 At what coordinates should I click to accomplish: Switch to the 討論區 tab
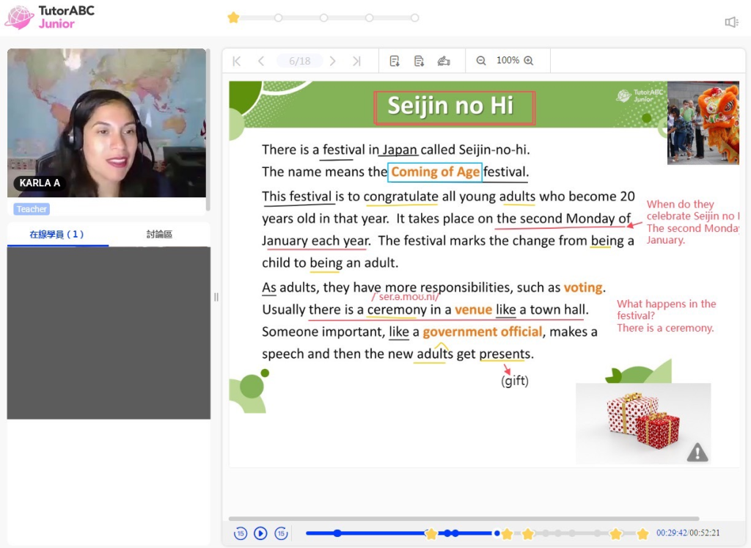point(159,234)
